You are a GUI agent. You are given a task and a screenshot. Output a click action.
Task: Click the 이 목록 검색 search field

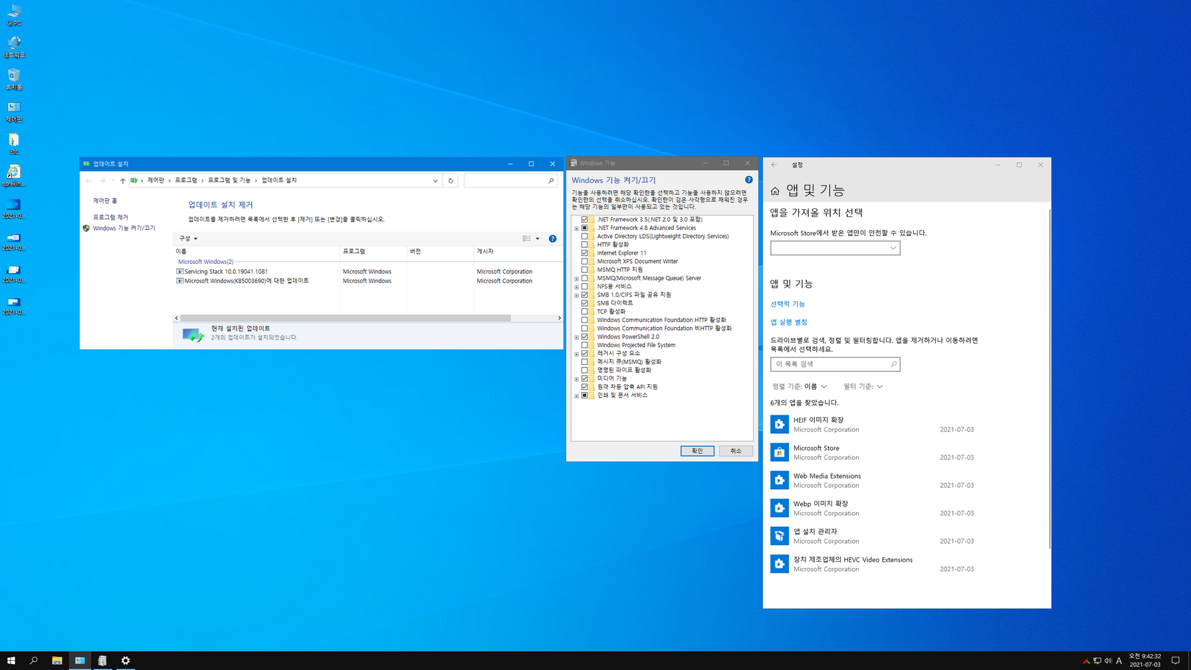835,364
